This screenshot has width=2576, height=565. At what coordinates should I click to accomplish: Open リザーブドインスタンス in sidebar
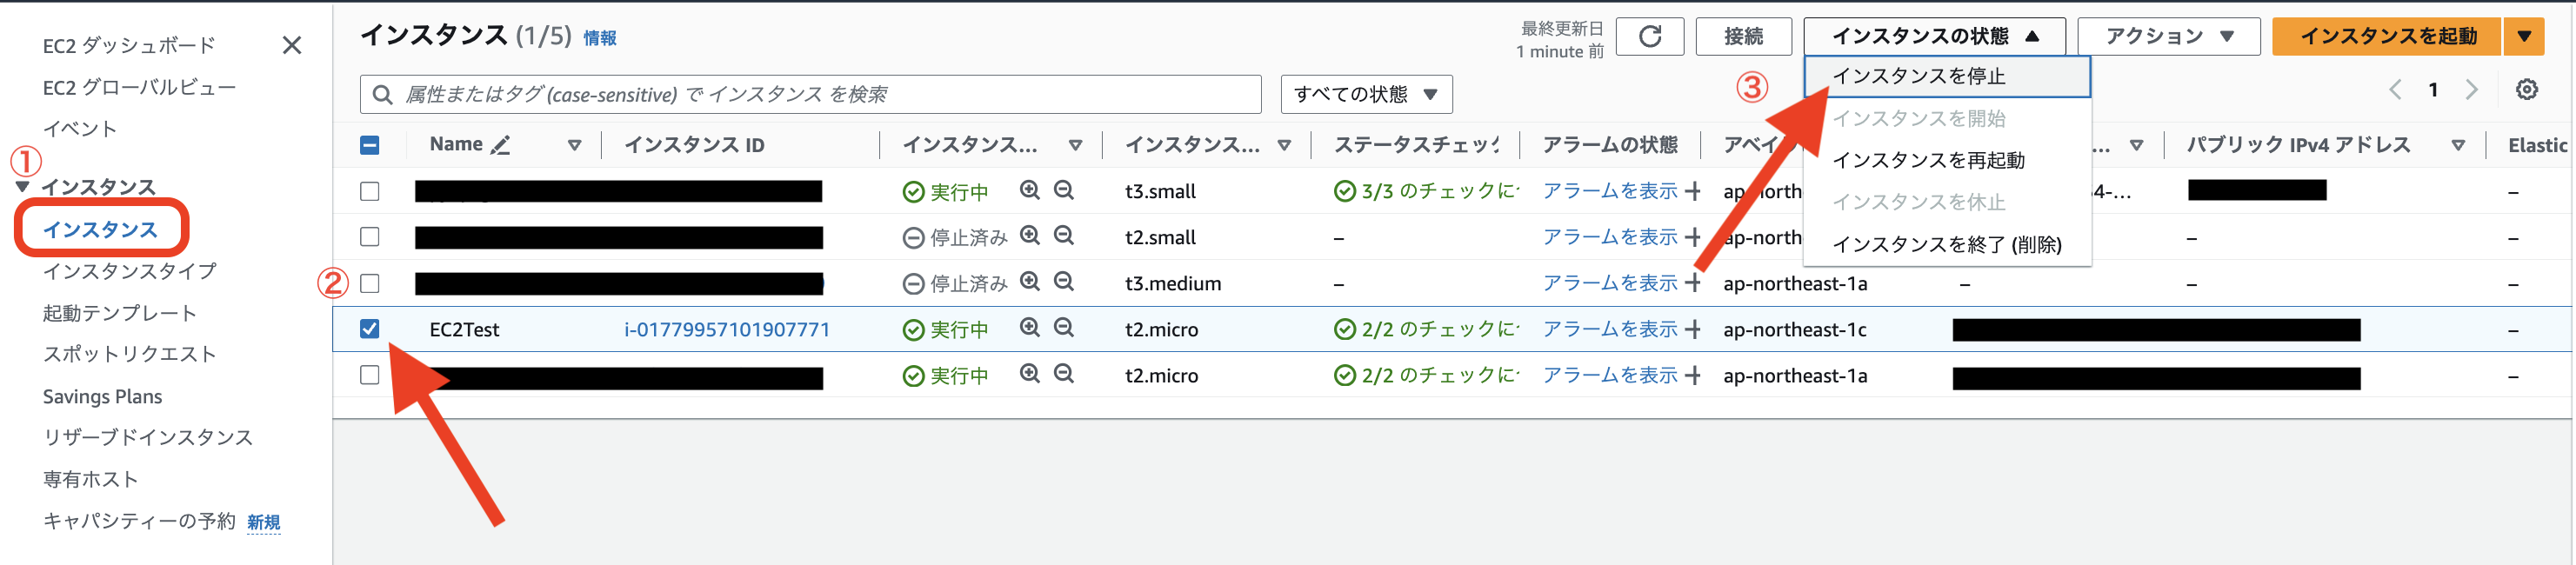[148, 438]
